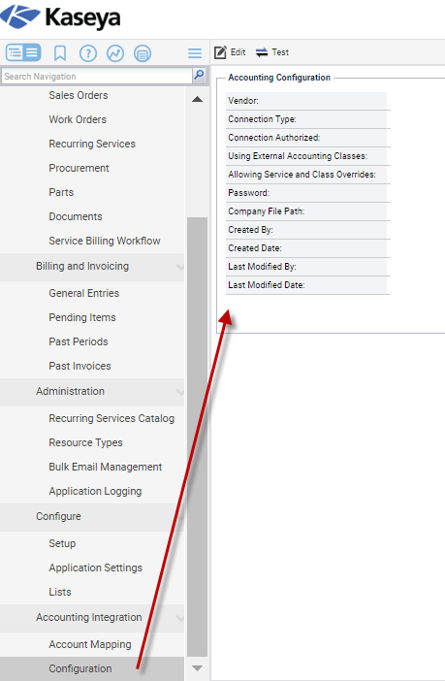445x681 pixels.
Task: Click the messages icon in navigation toolbar
Action: [143, 53]
